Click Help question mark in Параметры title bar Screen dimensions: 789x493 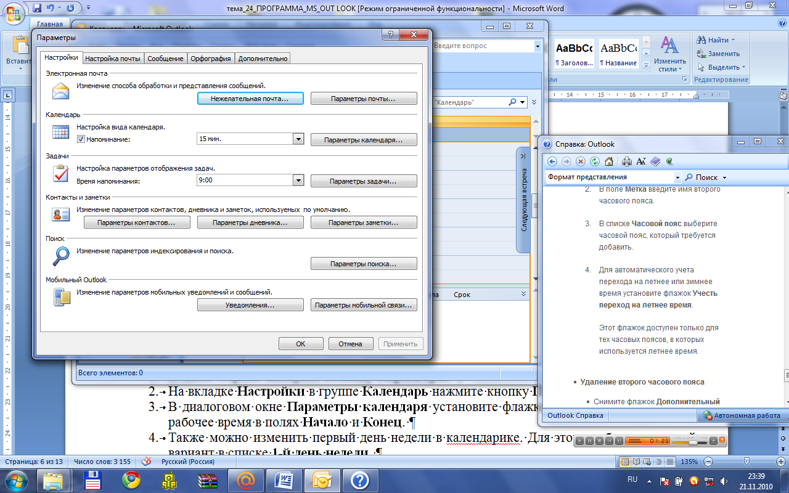click(x=391, y=36)
